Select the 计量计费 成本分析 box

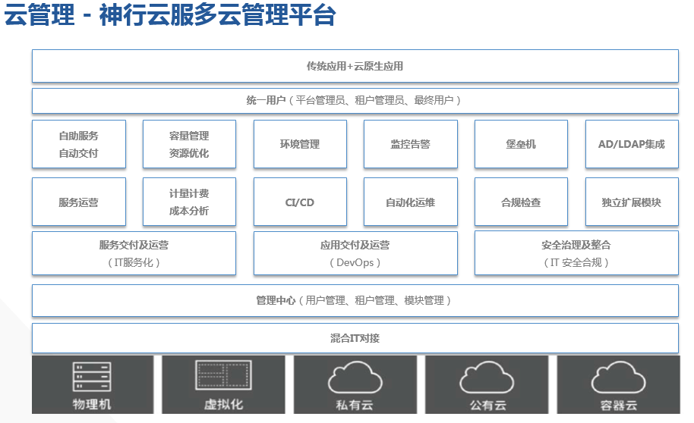[x=189, y=202]
